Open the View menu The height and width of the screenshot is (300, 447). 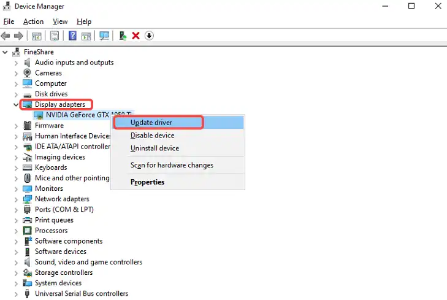point(60,21)
